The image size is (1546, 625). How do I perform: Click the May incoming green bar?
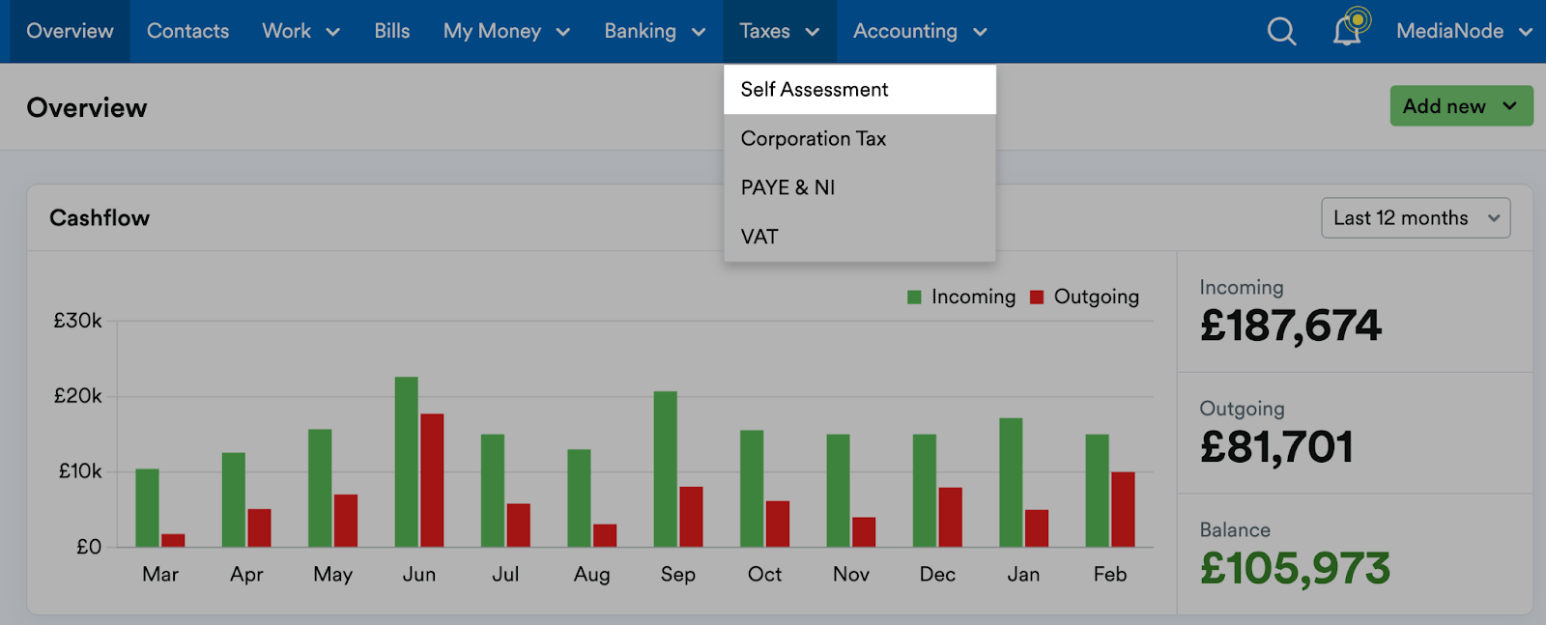click(320, 488)
